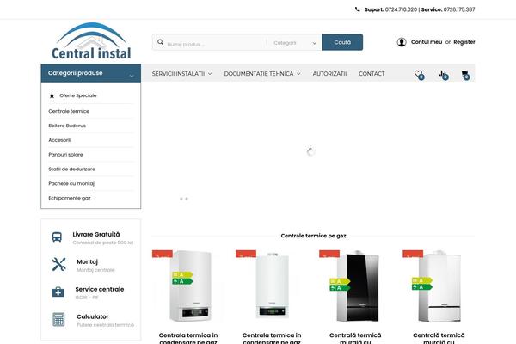Screen dimensions: 516x344
Task: Select Centrale termice category
Action: click(x=69, y=111)
